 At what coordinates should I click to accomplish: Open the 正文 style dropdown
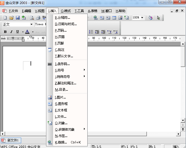tap(31, 24)
